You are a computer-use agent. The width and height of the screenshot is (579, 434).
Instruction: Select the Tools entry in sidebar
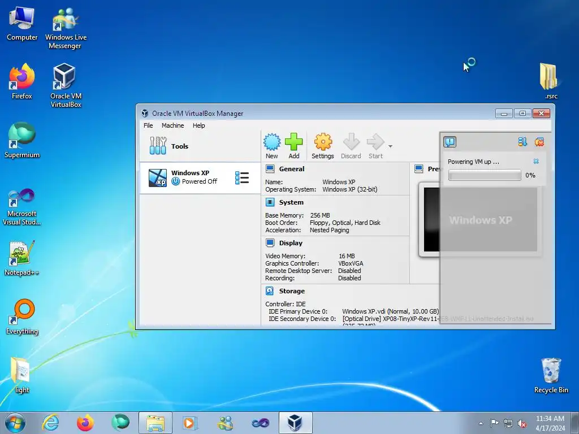[200, 146]
